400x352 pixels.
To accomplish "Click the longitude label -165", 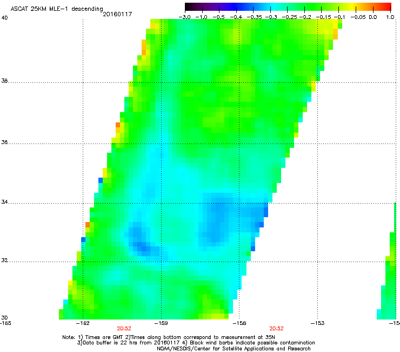I will pos(5,323).
